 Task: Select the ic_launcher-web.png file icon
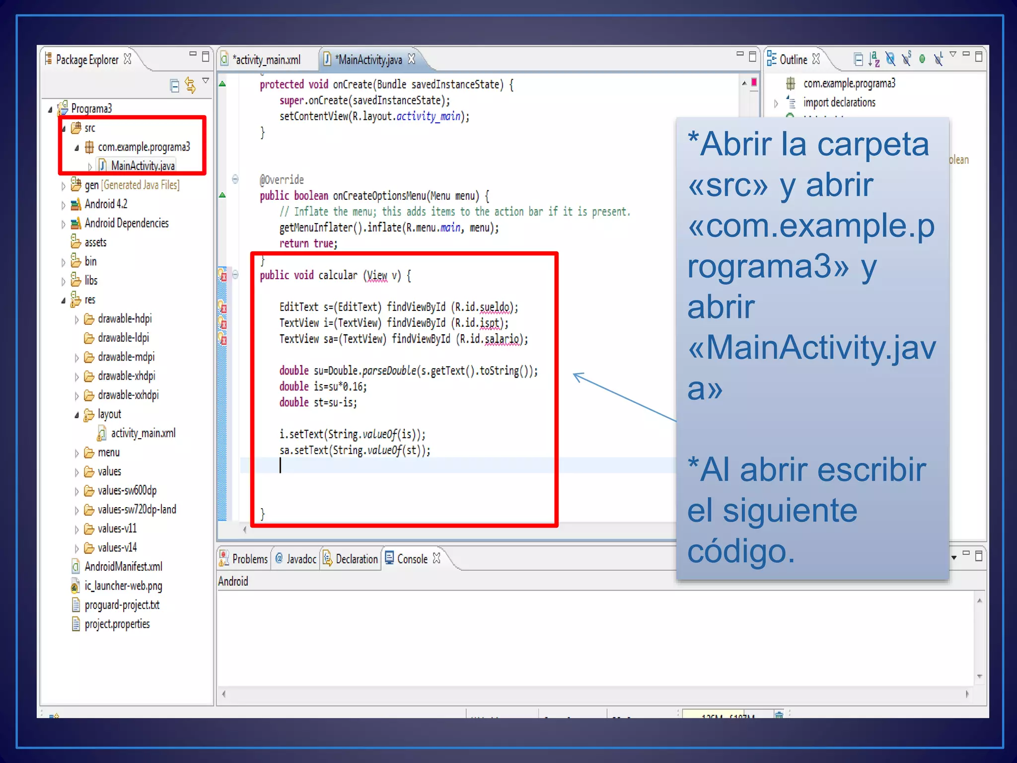pos(75,586)
